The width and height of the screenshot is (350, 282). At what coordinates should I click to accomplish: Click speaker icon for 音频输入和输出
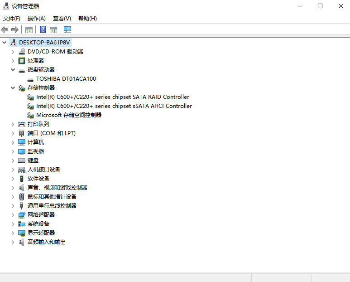point(21,242)
